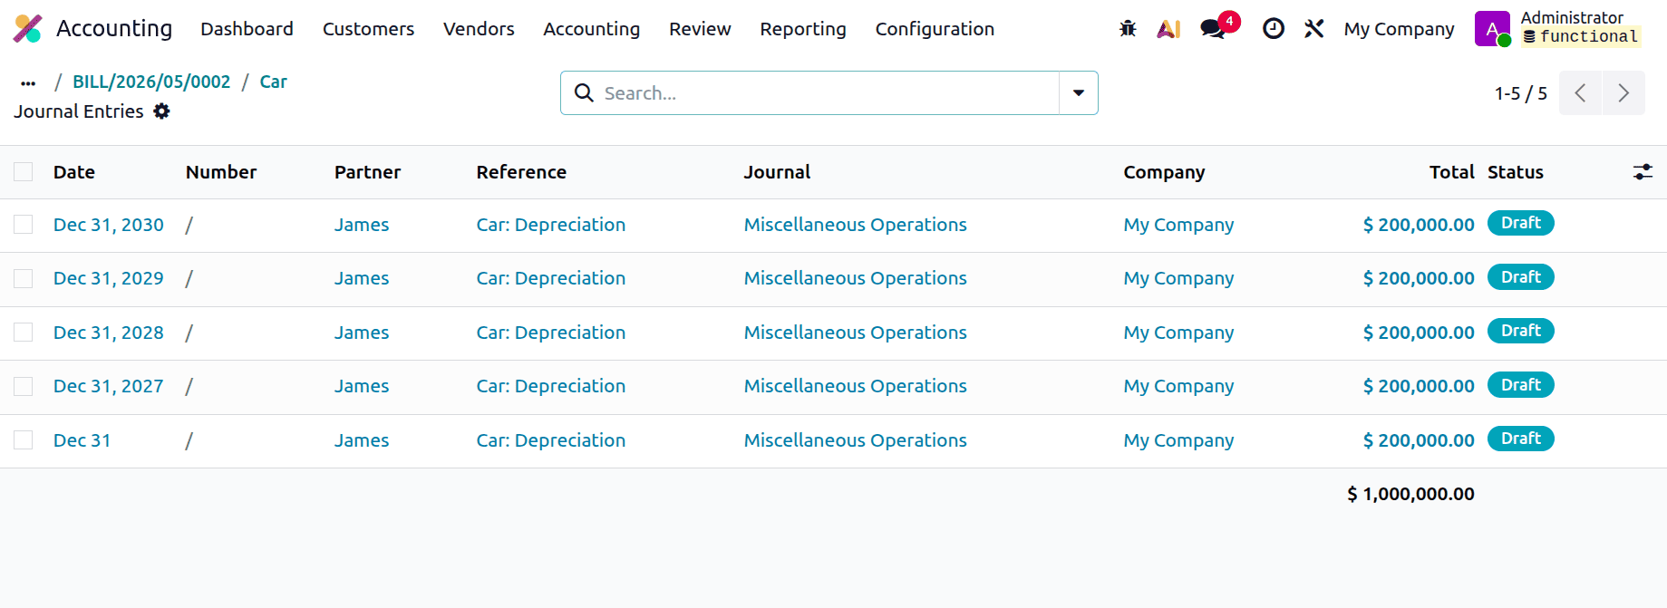Go to BILL/2026/05/0002 breadcrumb
Screen dimensions: 1667x608
(x=151, y=82)
